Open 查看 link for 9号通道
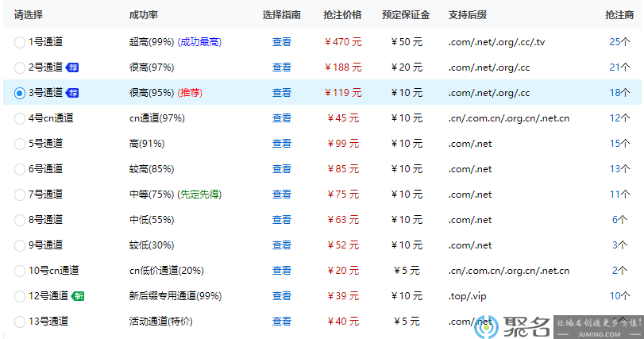 pos(282,245)
